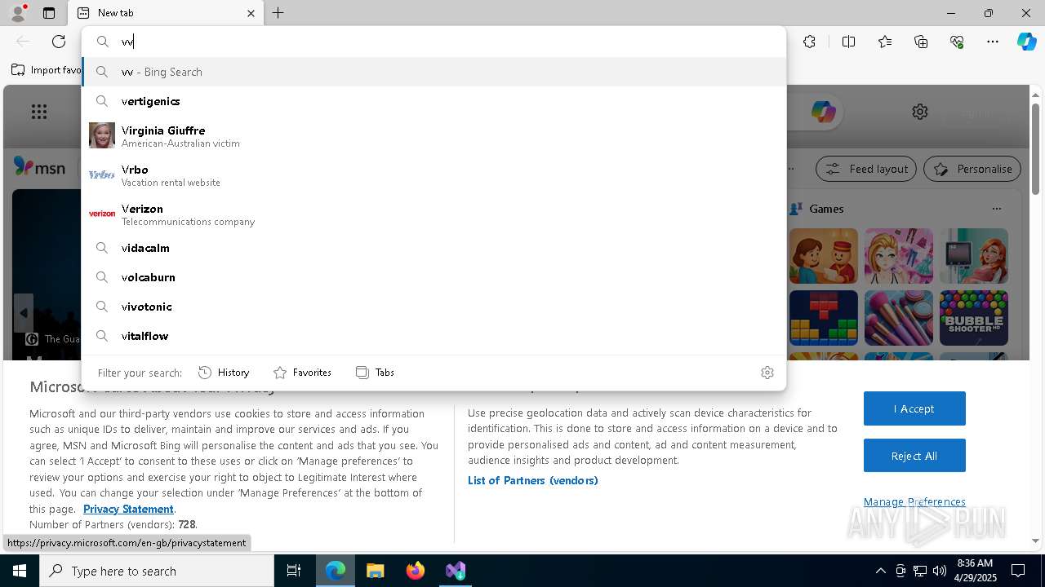Open the block puzzle game thumbnail
Screen dimensions: 1045x587
coord(824,318)
